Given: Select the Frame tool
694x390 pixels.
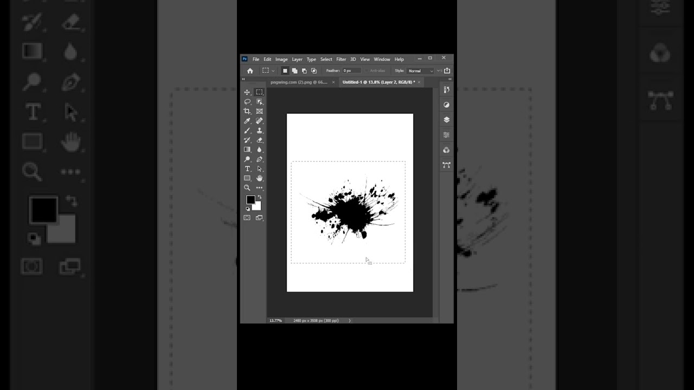Looking at the screenshot, I should [x=259, y=111].
